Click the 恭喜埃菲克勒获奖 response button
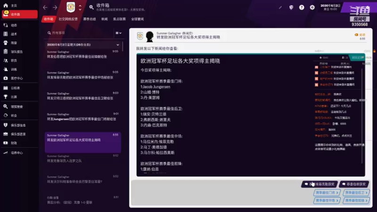This screenshot has width=377, height=212. (320, 184)
